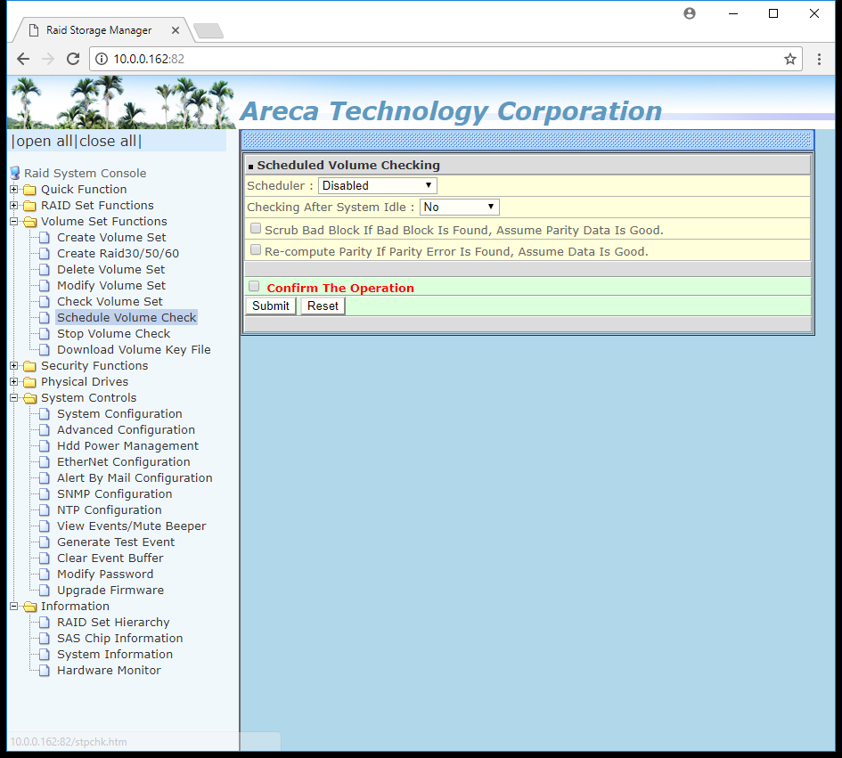842x758 pixels.
Task: Open the Schedule Volume Check page
Action: tap(127, 318)
